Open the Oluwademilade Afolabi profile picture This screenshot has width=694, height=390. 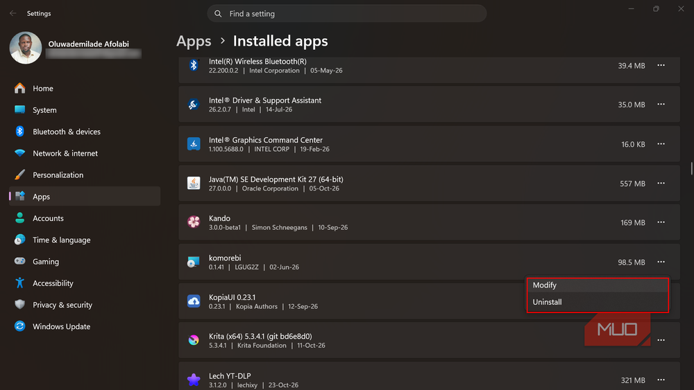point(26,48)
